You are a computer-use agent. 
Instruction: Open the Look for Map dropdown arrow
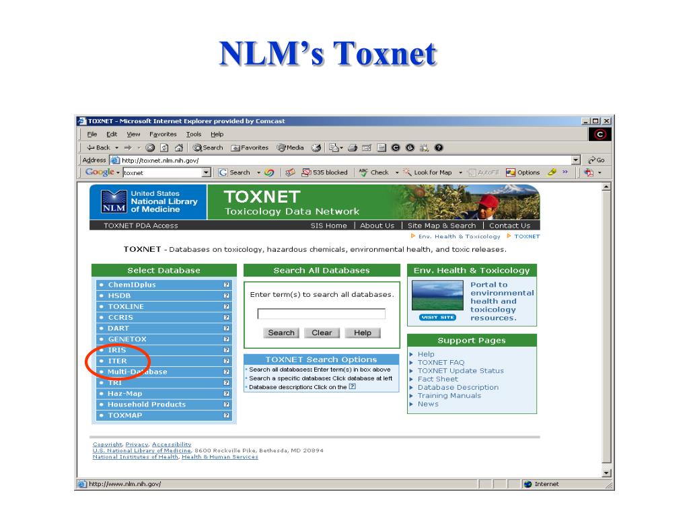pyautogui.click(x=460, y=172)
